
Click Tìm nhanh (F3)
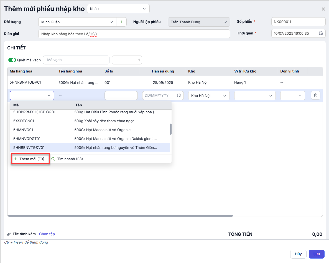pyautogui.click(x=67, y=159)
